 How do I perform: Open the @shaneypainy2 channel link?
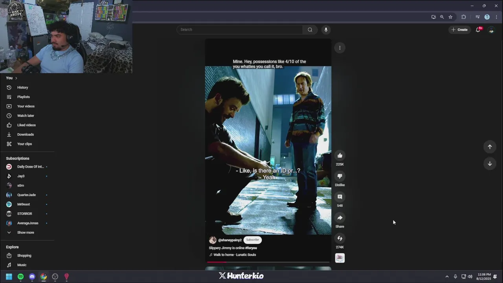[230, 240]
